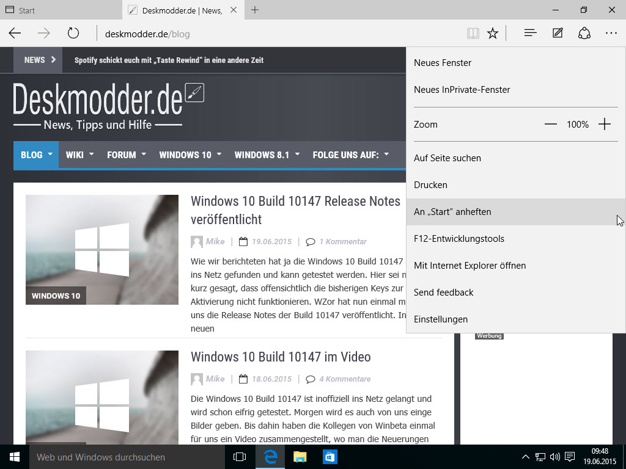Open article Windows 10 Build 10147 im Video

click(x=281, y=357)
